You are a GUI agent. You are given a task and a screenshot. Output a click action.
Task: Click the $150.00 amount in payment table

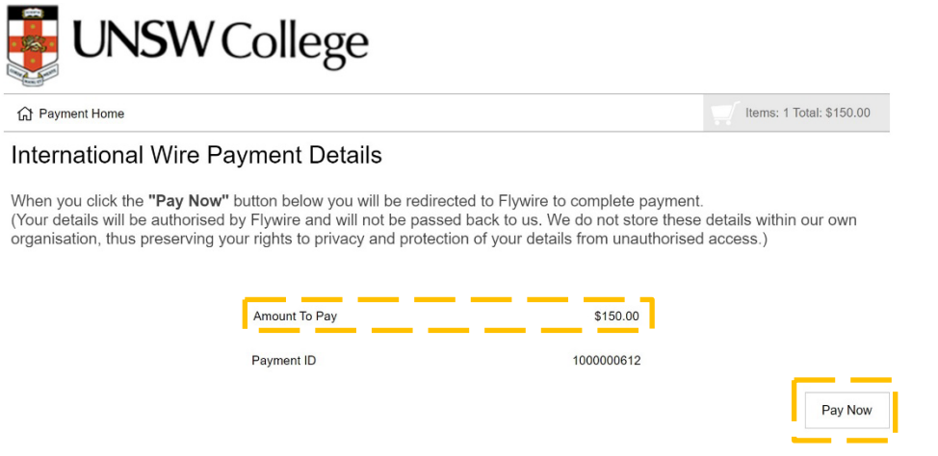pyautogui.click(x=616, y=317)
